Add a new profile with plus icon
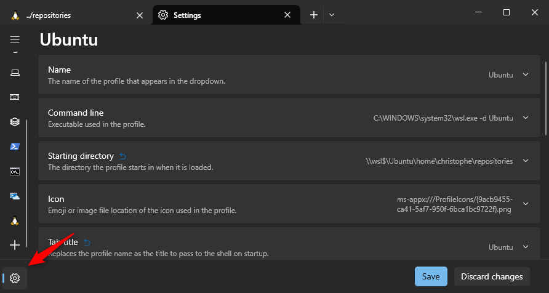The width and height of the screenshot is (549, 293). pyautogui.click(x=15, y=245)
